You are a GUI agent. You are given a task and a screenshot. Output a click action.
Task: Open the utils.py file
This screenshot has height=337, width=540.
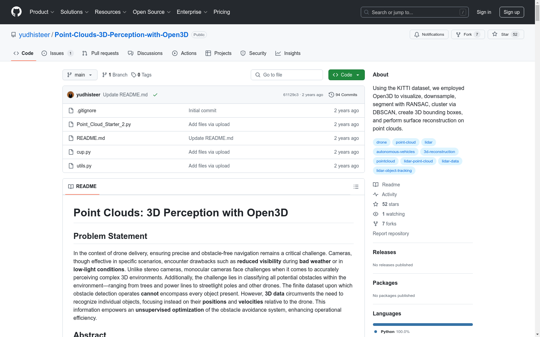tap(84, 166)
